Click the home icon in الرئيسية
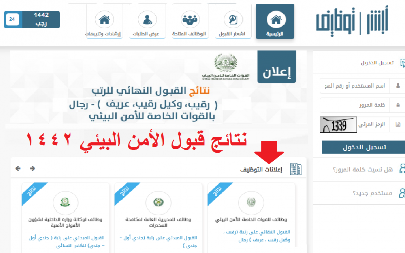405x253 pixels. [276, 19]
